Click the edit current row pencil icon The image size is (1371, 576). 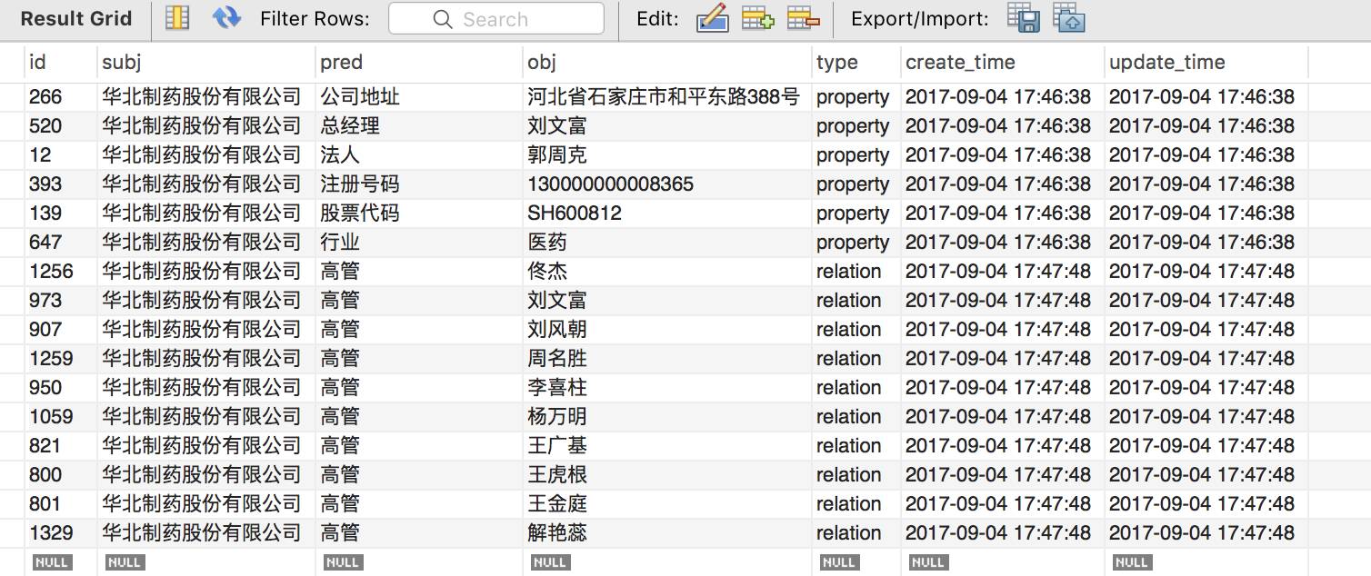(x=713, y=18)
